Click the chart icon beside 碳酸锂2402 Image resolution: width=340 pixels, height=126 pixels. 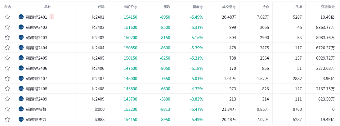21,27
